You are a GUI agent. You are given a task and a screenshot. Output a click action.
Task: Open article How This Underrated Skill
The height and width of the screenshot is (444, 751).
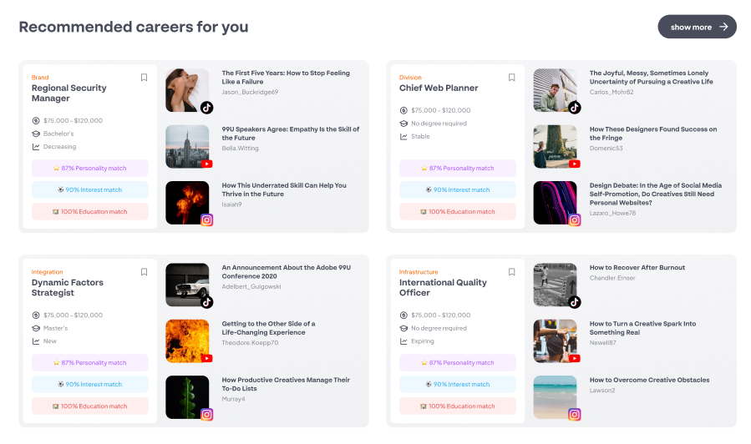[x=284, y=190]
